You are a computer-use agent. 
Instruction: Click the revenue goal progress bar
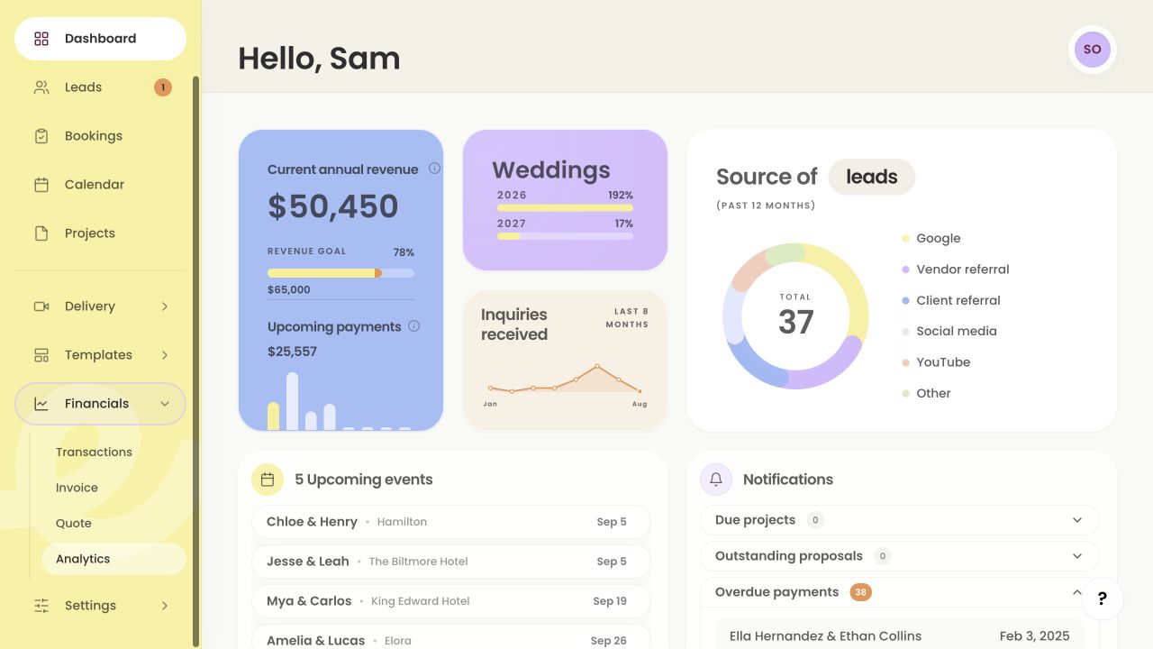[340, 273]
